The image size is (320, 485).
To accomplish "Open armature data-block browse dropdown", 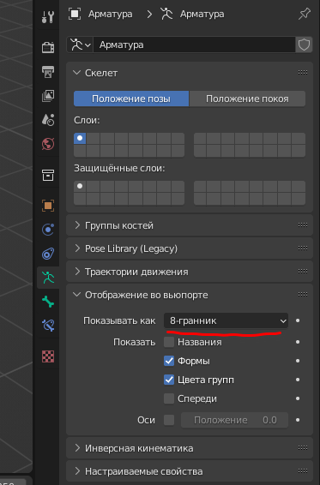I will [x=80, y=45].
